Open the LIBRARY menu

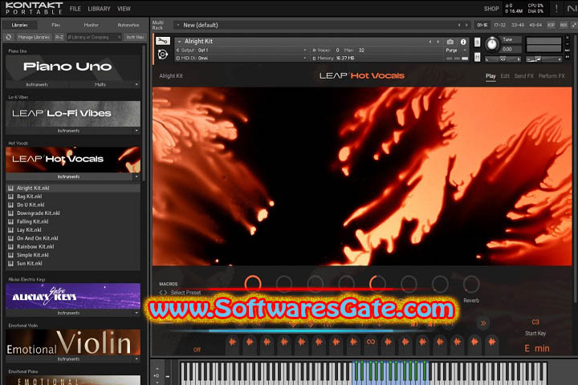[99, 9]
